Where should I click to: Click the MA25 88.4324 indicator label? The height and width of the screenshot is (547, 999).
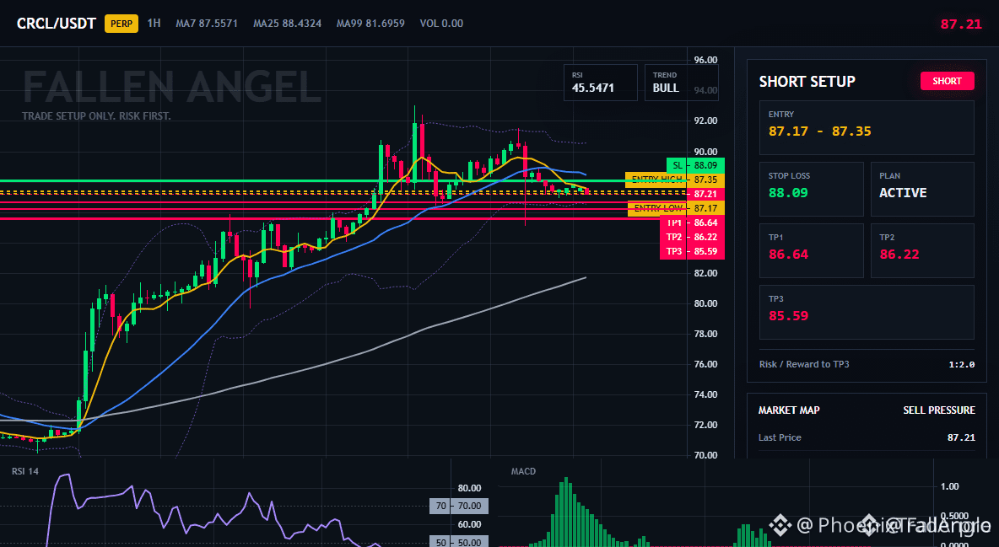coord(288,24)
